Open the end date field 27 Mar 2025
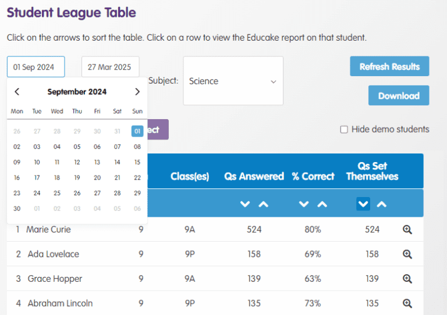The height and width of the screenshot is (315, 447). click(x=110, y=67)
